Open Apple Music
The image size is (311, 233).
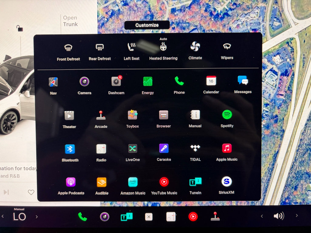click(x=227, y=152)
